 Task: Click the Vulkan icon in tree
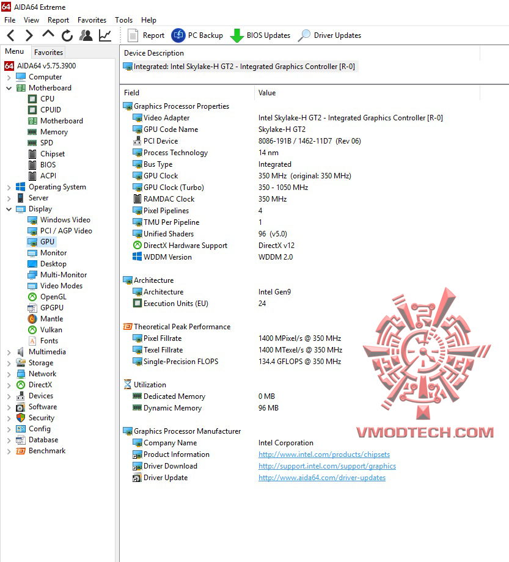click(x=32, y=330)
